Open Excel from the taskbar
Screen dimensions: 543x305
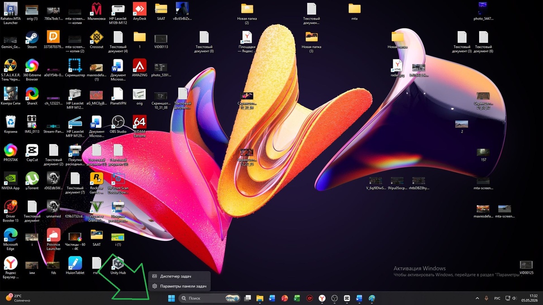click(297, 298)
